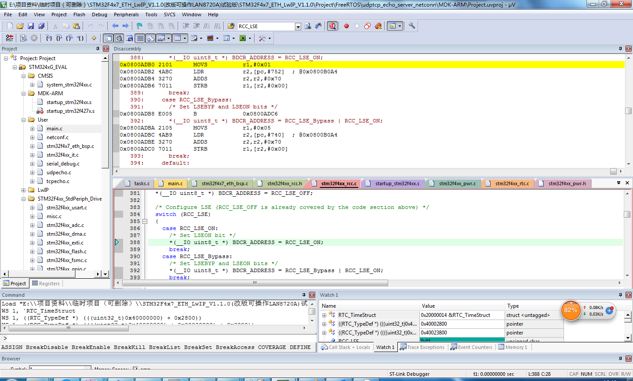Expand main.c in the project tree
Screen dimensions: 633x381
(x=33, y=129)
